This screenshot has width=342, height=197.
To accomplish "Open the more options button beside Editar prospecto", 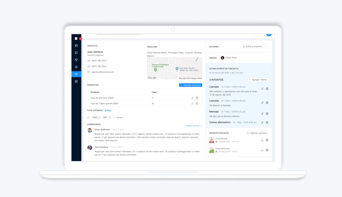I will click(266, 46).
